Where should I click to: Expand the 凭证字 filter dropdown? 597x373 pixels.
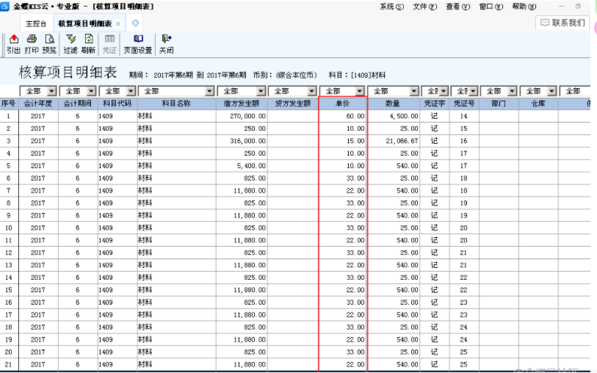click(x=444, y=91)
